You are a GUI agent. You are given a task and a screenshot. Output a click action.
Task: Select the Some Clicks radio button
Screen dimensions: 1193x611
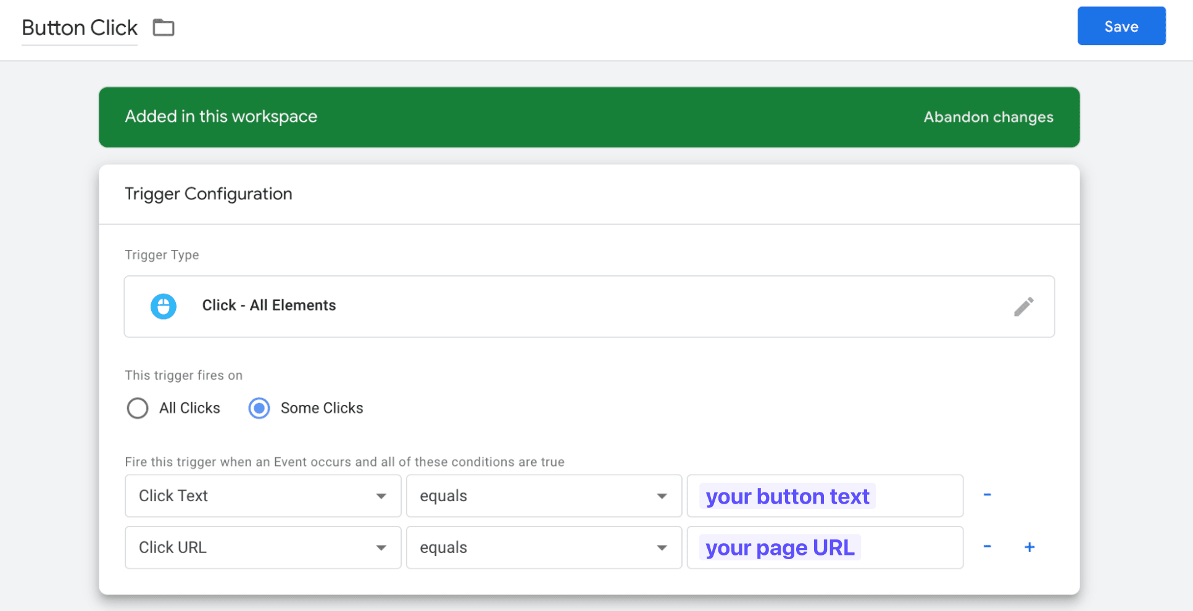[259, 408]
